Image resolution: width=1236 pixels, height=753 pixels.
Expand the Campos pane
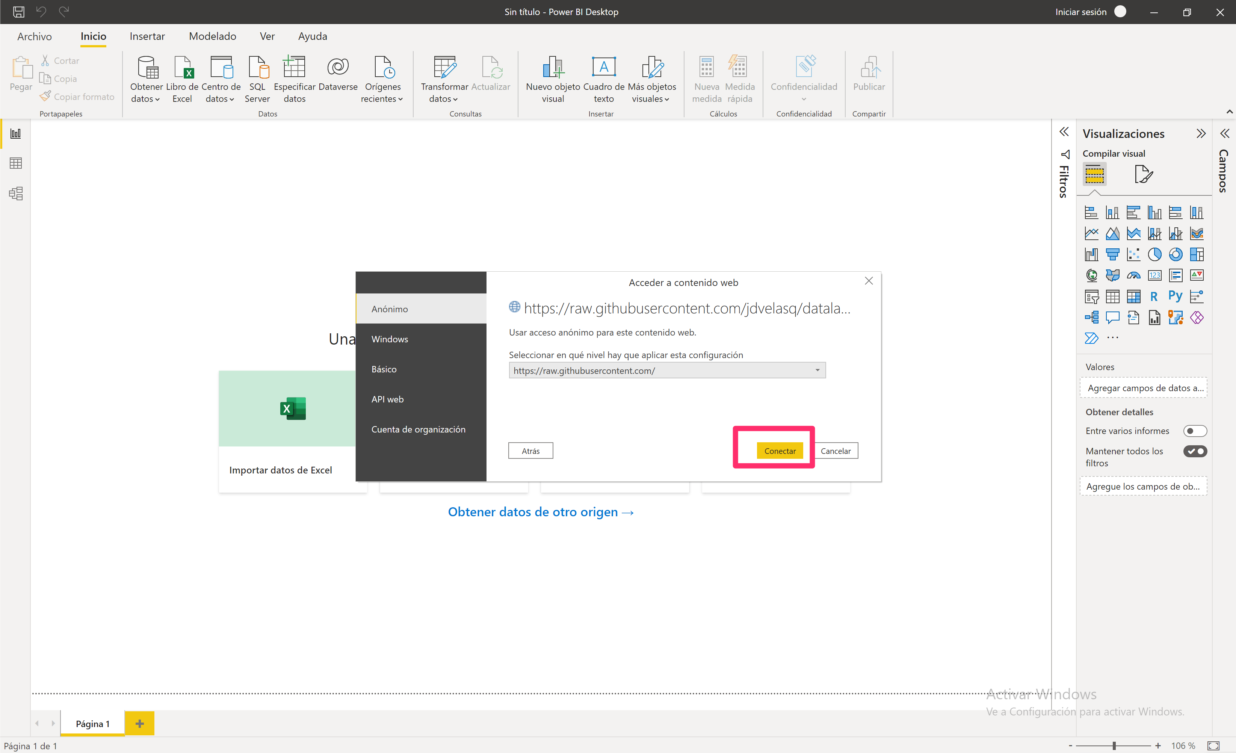tap(1224, 133)
